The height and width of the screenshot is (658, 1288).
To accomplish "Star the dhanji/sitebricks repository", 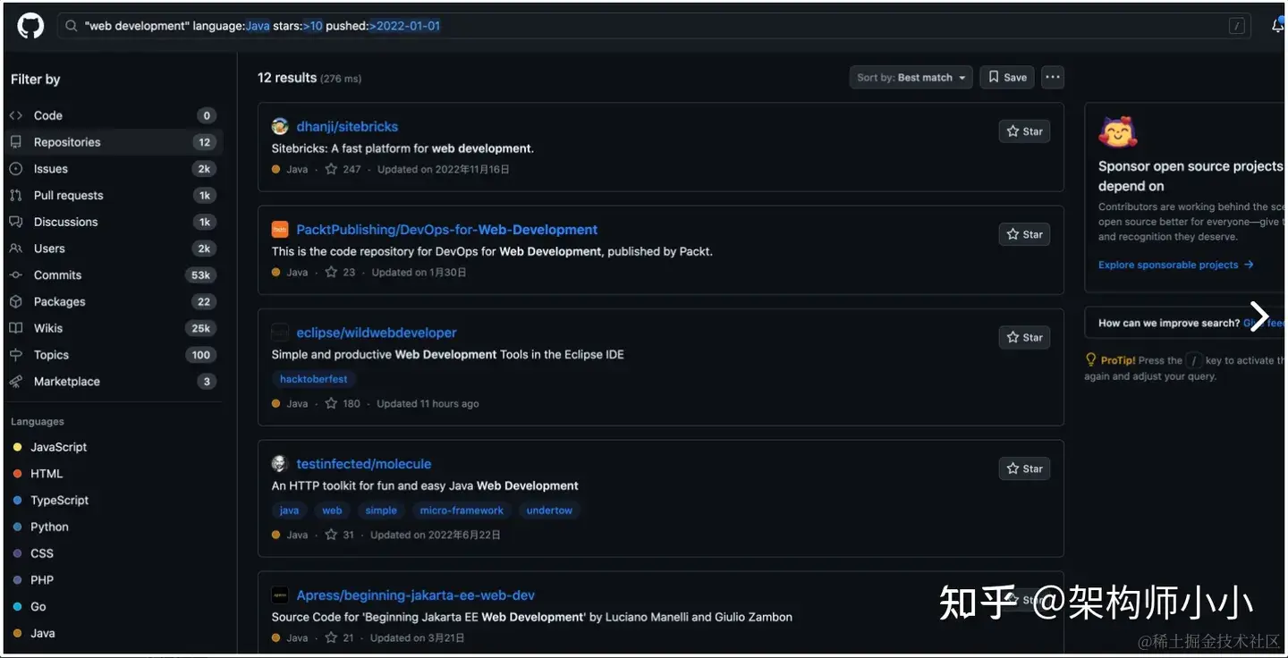I will click(x=1024, y=131).
